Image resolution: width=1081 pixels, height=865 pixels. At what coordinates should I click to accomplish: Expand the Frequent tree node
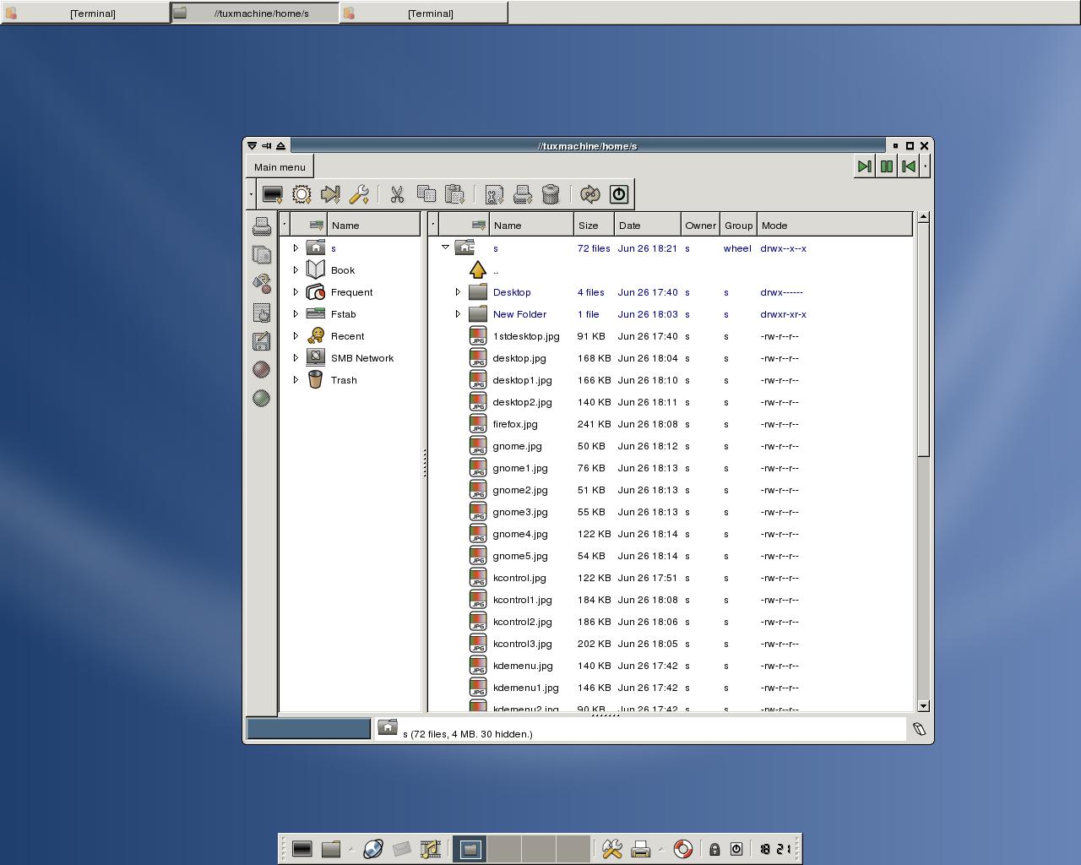(x=296, y=292)
